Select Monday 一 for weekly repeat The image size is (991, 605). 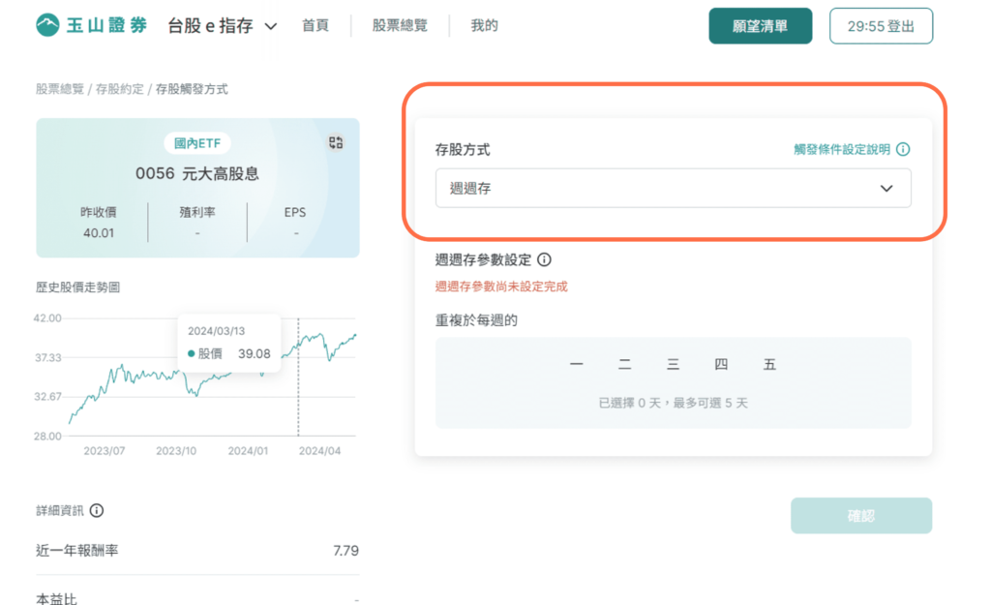576,364
